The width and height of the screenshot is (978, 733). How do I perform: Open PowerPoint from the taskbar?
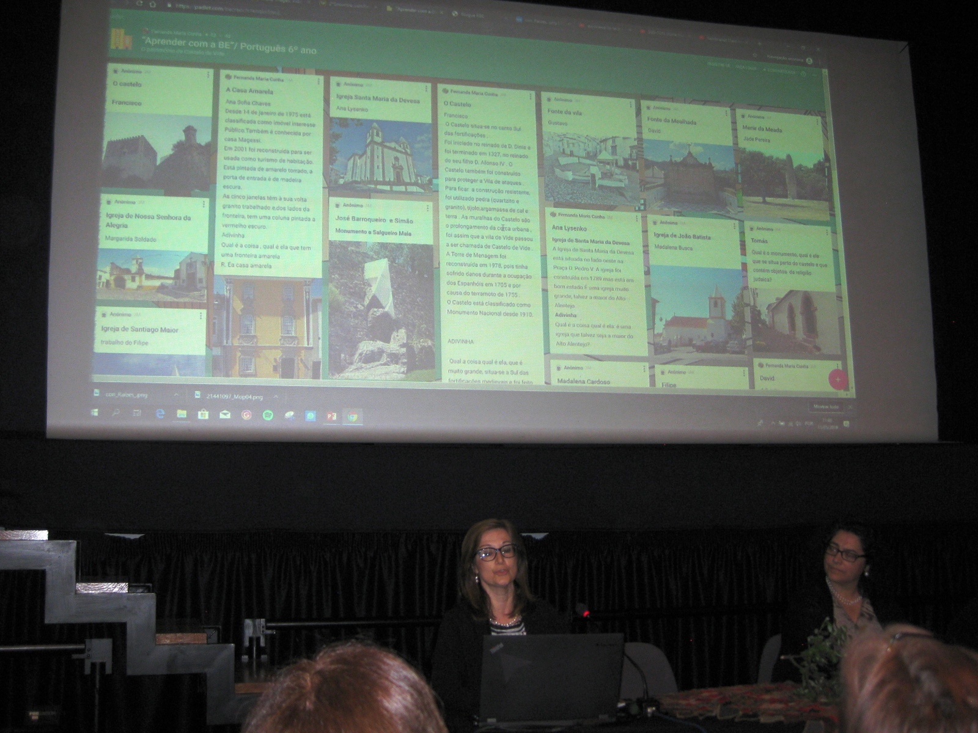(331, 417)
